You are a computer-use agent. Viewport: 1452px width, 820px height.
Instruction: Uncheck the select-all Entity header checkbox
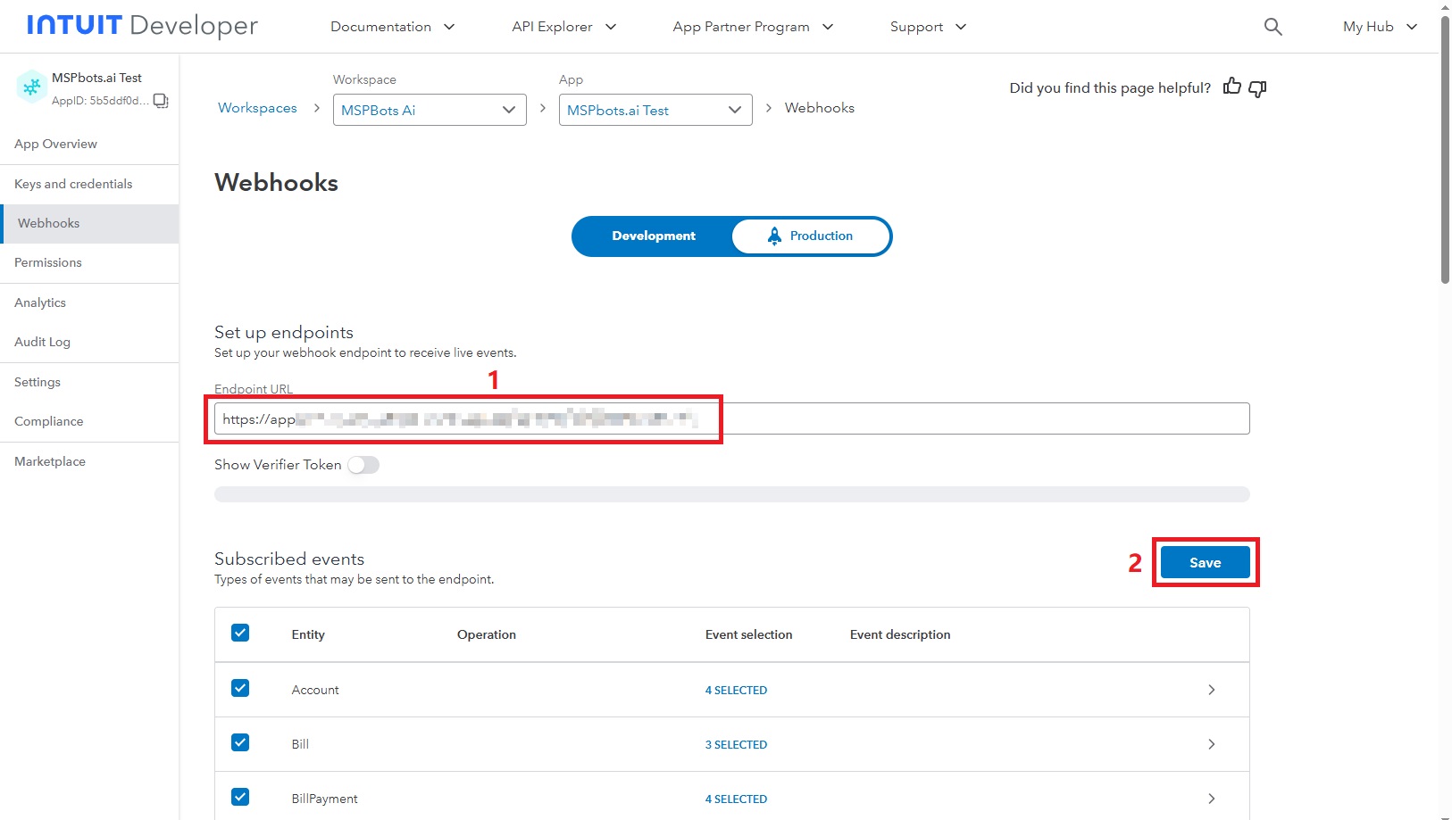pyautogui.click(x=240, y=633)
